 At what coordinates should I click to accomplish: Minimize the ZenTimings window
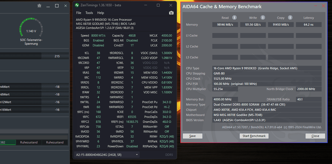(146, 5)
